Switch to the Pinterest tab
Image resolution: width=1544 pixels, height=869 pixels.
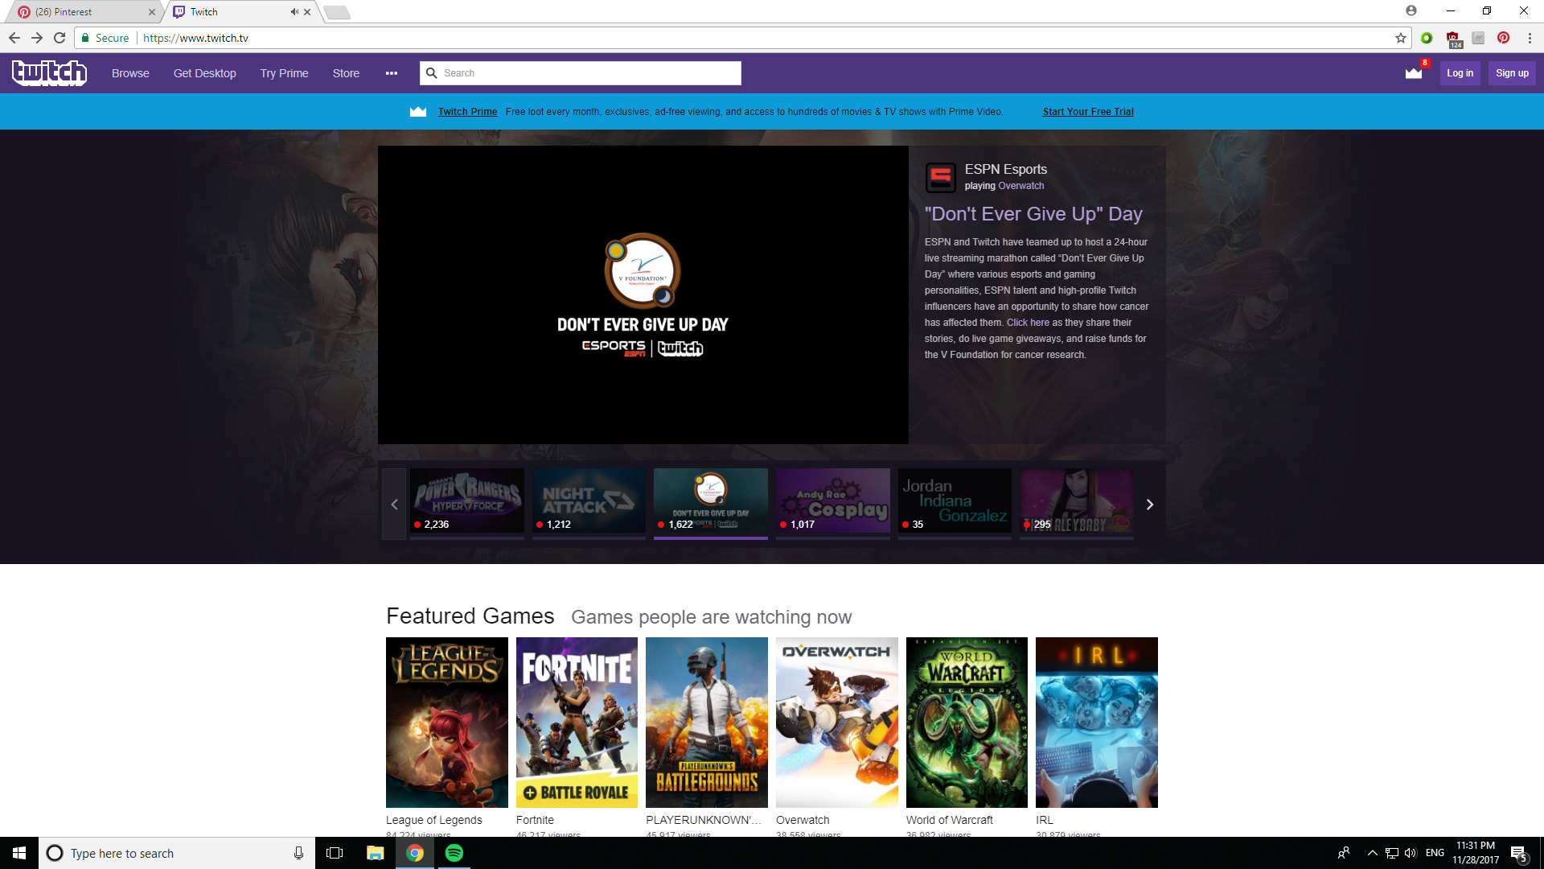click(x=80, y=12)
